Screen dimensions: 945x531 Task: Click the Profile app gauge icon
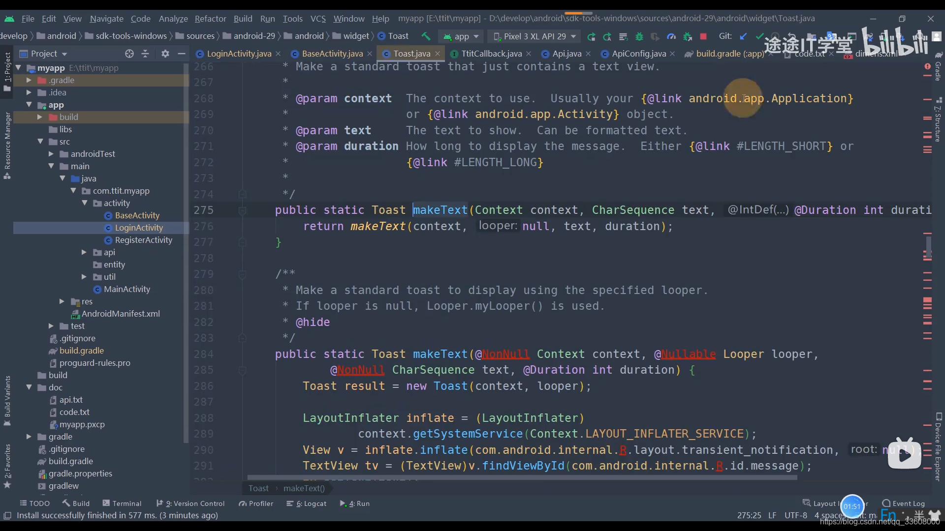tap(671, 36)
